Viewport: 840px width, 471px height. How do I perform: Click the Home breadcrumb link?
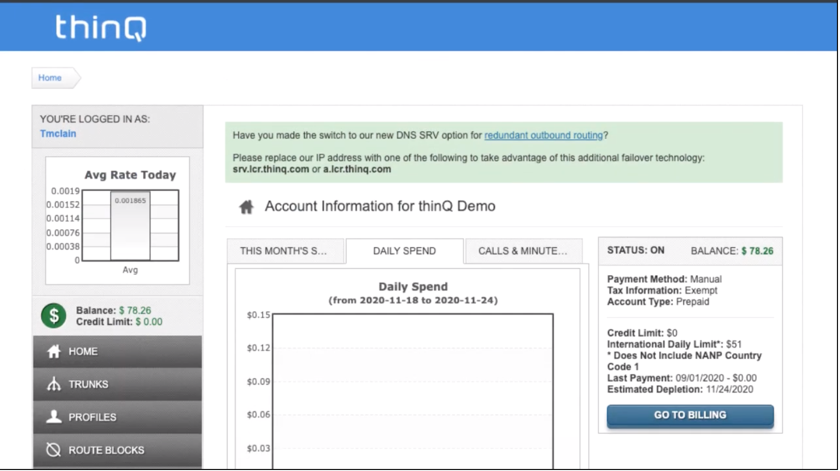pyautogui.click(x=50, y=78)
